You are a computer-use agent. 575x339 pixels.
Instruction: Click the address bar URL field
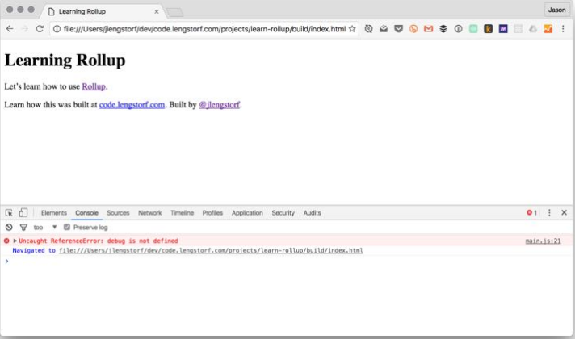pyautogui.click(x=204, y=29)
